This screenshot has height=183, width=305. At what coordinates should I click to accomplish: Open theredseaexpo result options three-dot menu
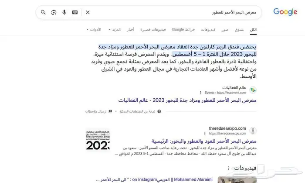205,134
